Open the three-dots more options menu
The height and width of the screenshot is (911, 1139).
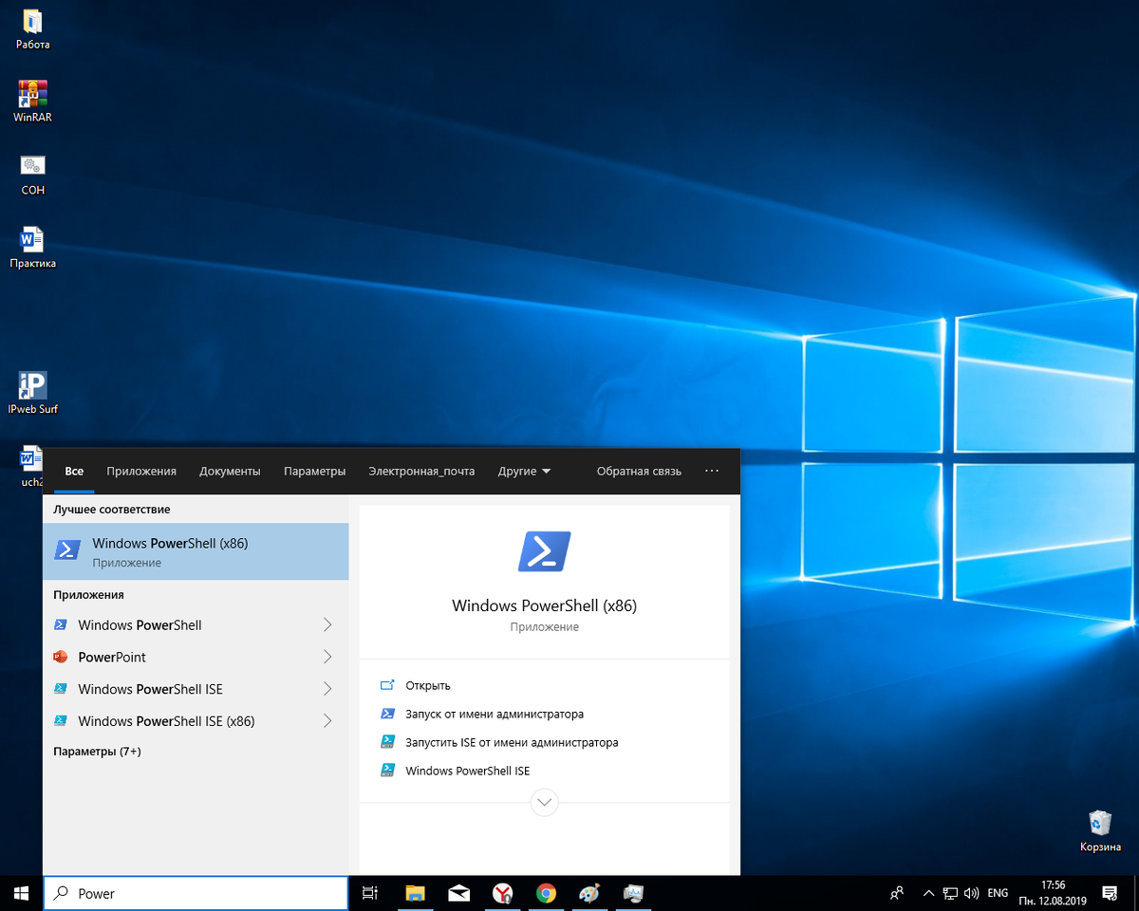click(x=712, y=472)
